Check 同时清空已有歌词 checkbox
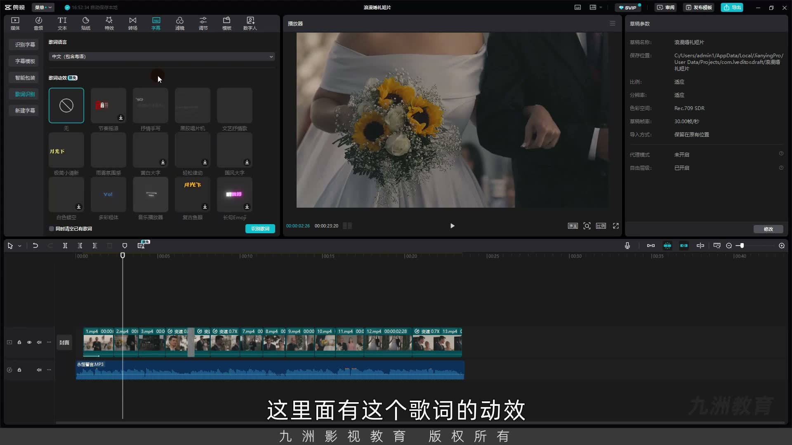792x445 pixels. tap(52, 229)
